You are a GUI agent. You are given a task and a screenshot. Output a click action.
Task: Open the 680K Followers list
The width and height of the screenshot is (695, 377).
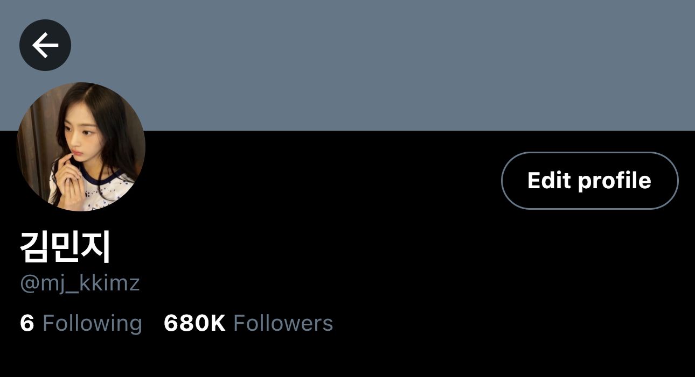[248, 323]
